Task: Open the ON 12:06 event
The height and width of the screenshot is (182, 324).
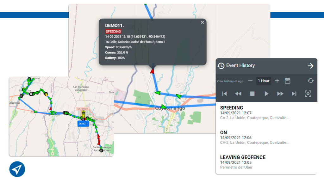Action: point(266,137)
